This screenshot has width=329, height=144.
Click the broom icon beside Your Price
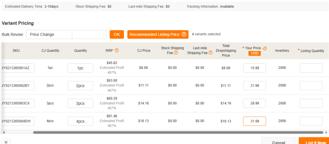(265, 48)
